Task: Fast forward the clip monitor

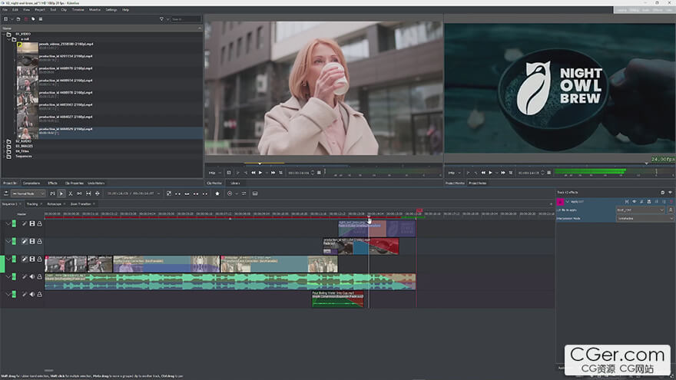Action: (x=273, y=173)
